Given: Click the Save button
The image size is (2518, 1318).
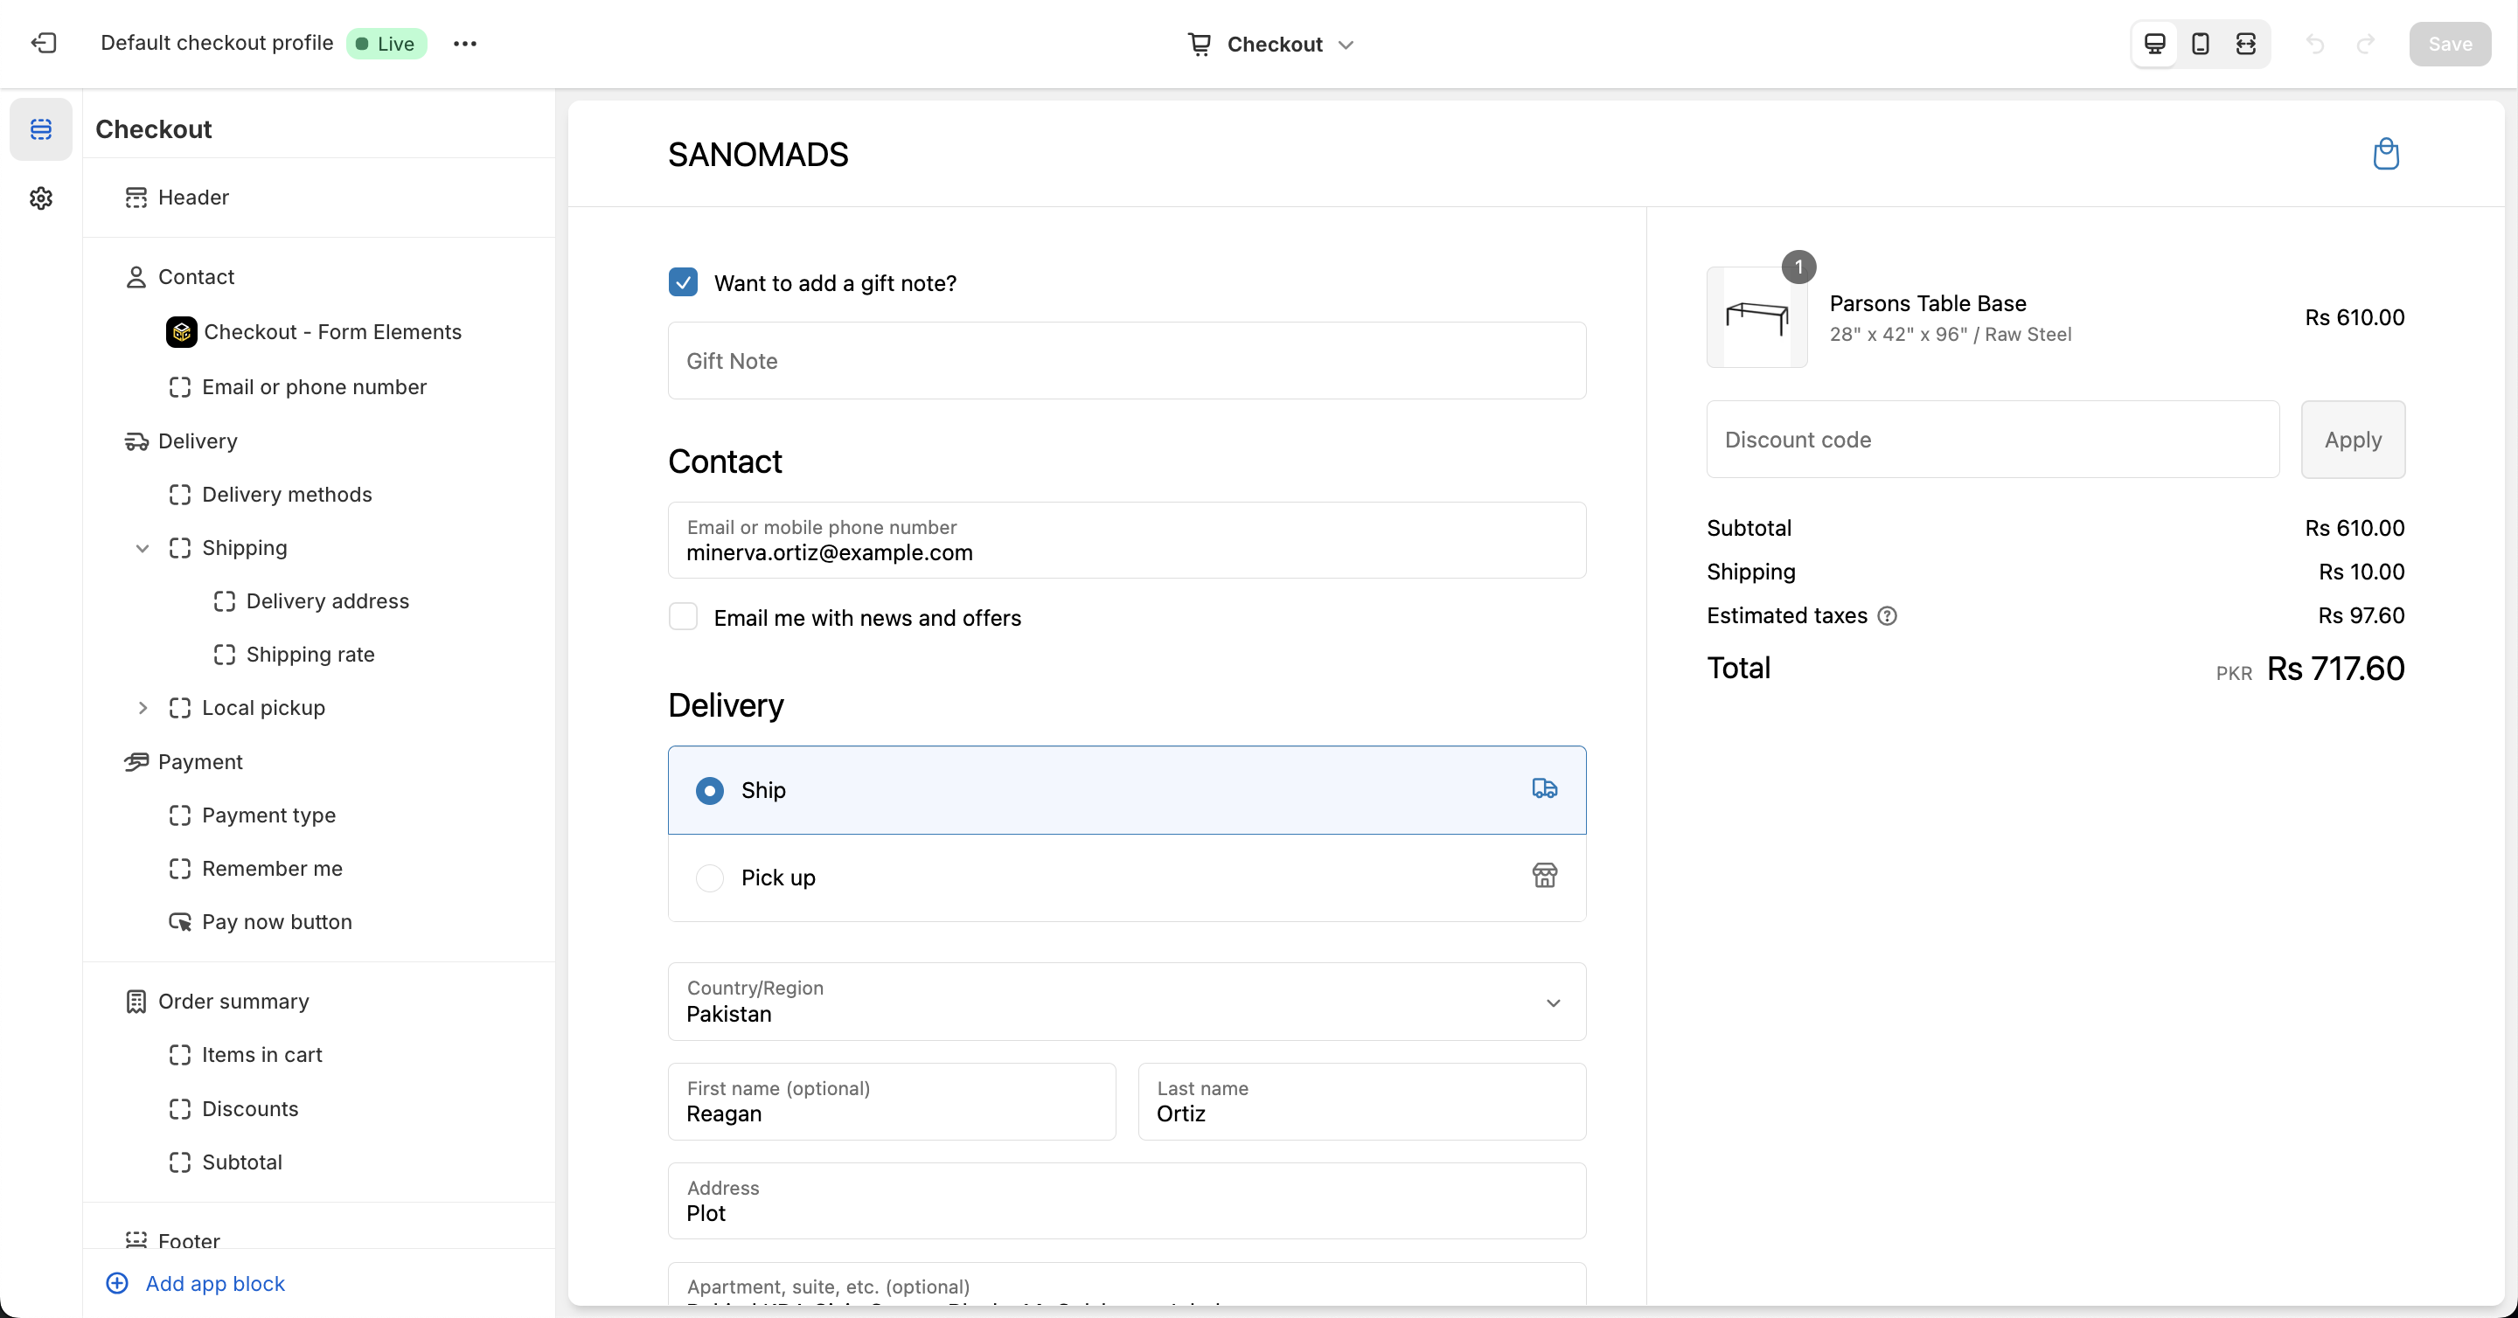Looking at the screenshot, I should (x=2450, y=44).
